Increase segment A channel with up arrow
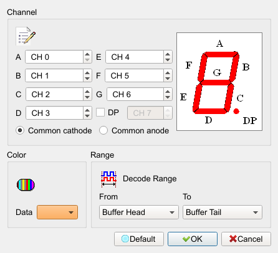 pyautogui.click(x=87, y=54)
